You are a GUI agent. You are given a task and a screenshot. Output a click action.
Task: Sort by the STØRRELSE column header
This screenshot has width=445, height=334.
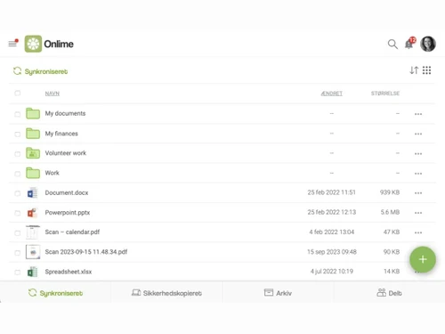point(385,94)
